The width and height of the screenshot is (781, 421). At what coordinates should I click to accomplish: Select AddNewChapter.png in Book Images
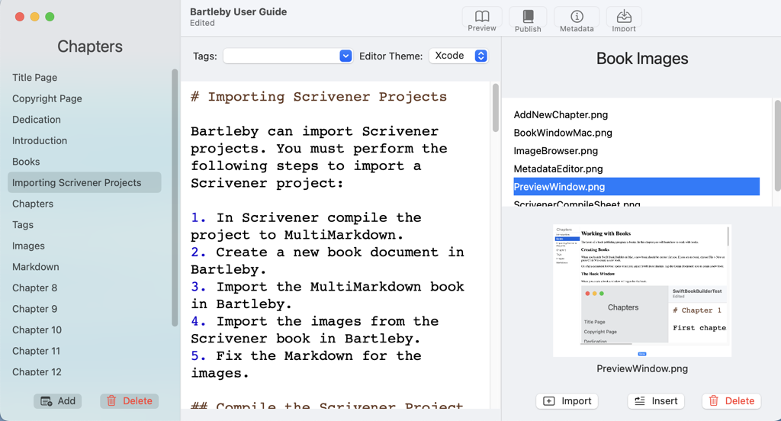(561, 114)
